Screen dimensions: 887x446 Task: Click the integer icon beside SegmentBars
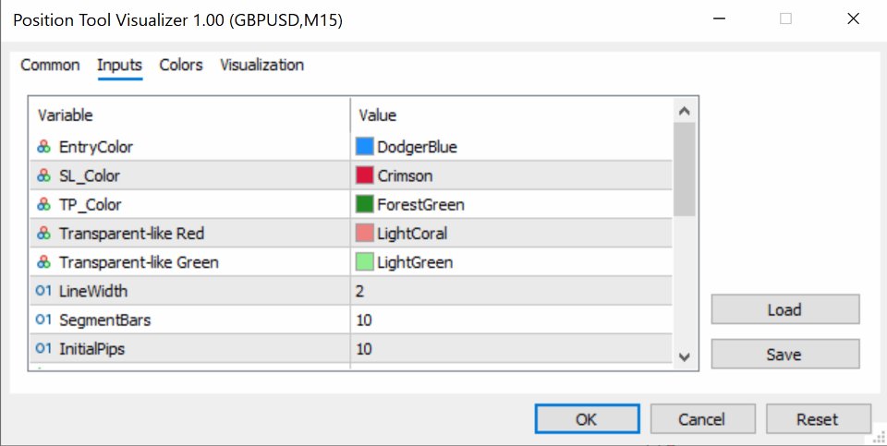(43, 320)
